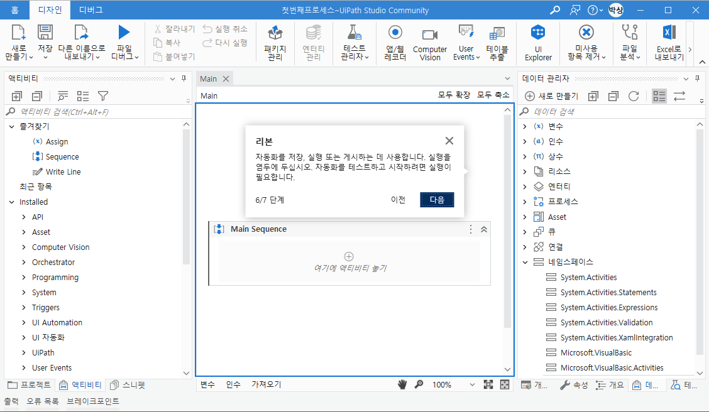Expand all in activities panel toolbar

pyautogui.click(x=17, y=96)
